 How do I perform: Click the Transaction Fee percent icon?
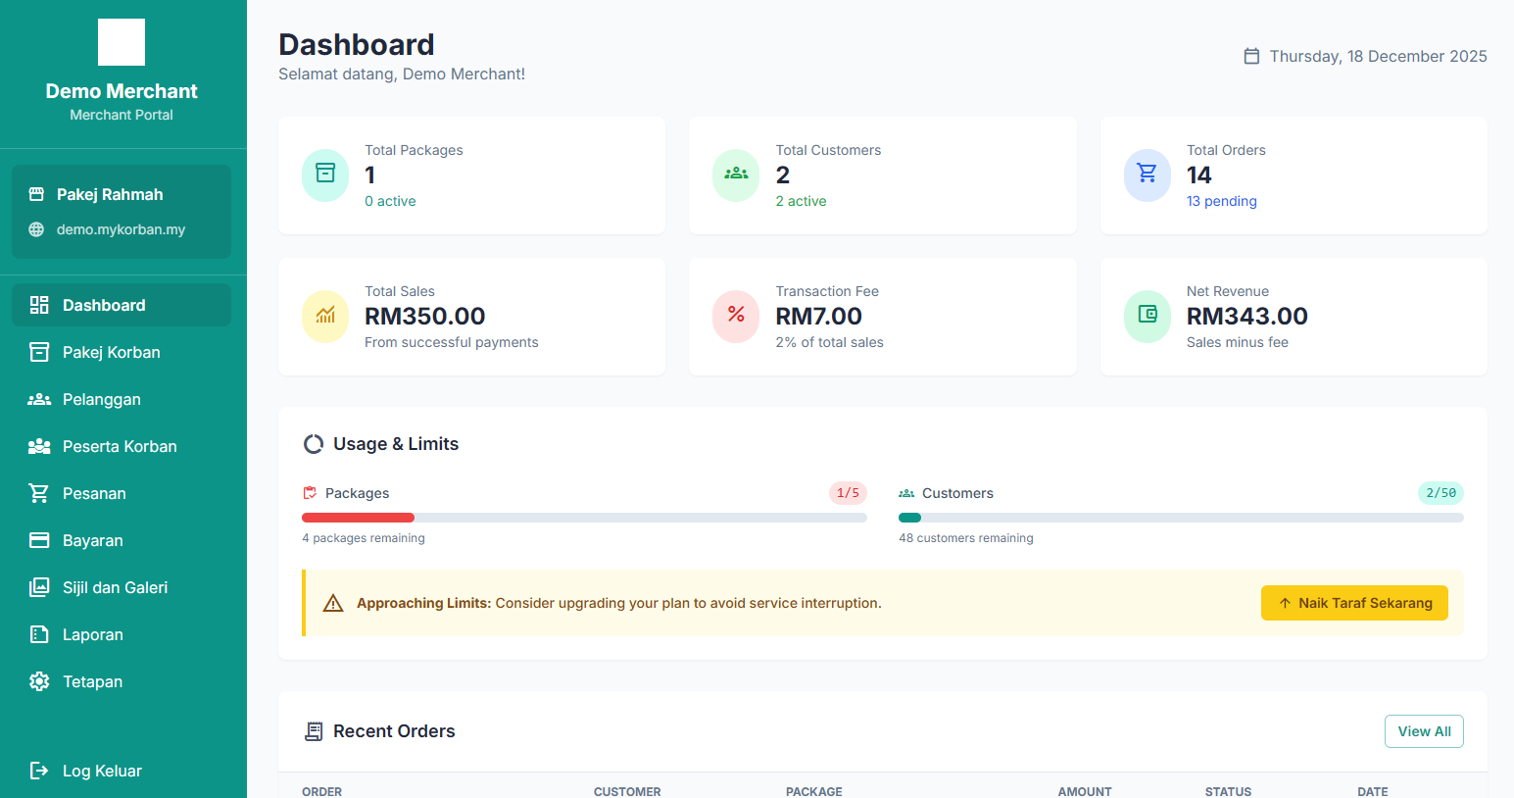point(736,316)
